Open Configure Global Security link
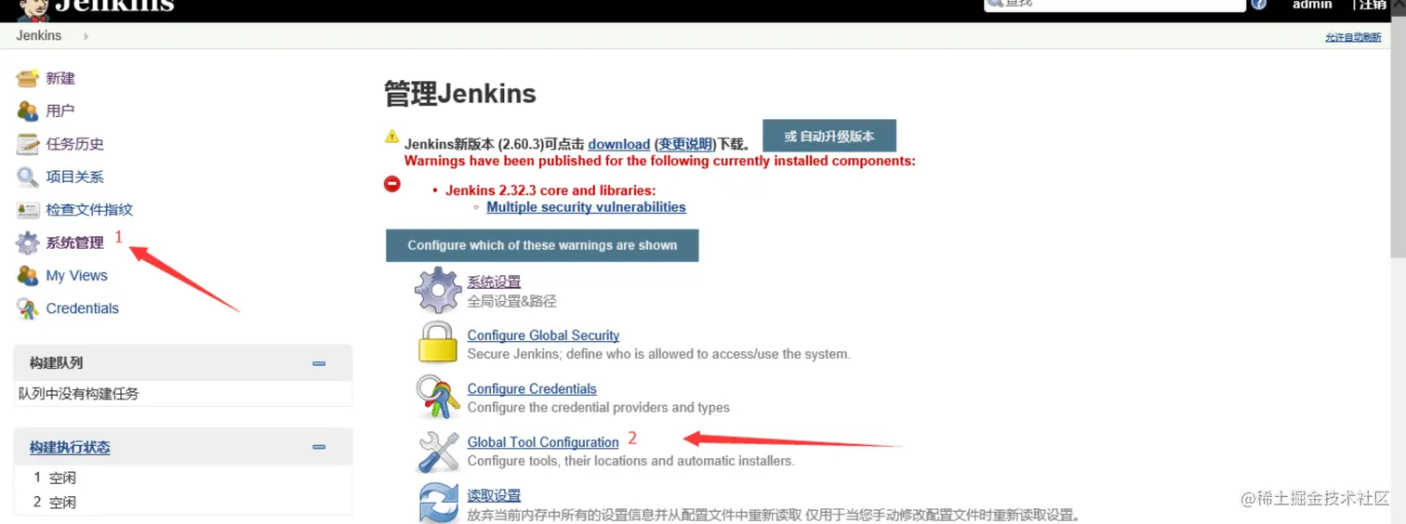This screenshot has height=524, width=1406. [x=543, y=335]
